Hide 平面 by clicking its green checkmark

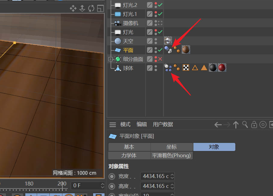coord(159,50)
